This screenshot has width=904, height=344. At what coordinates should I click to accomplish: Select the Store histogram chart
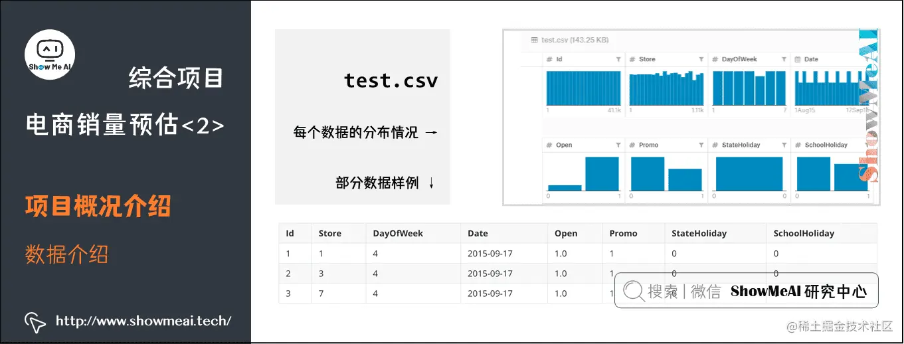[666, 88]
